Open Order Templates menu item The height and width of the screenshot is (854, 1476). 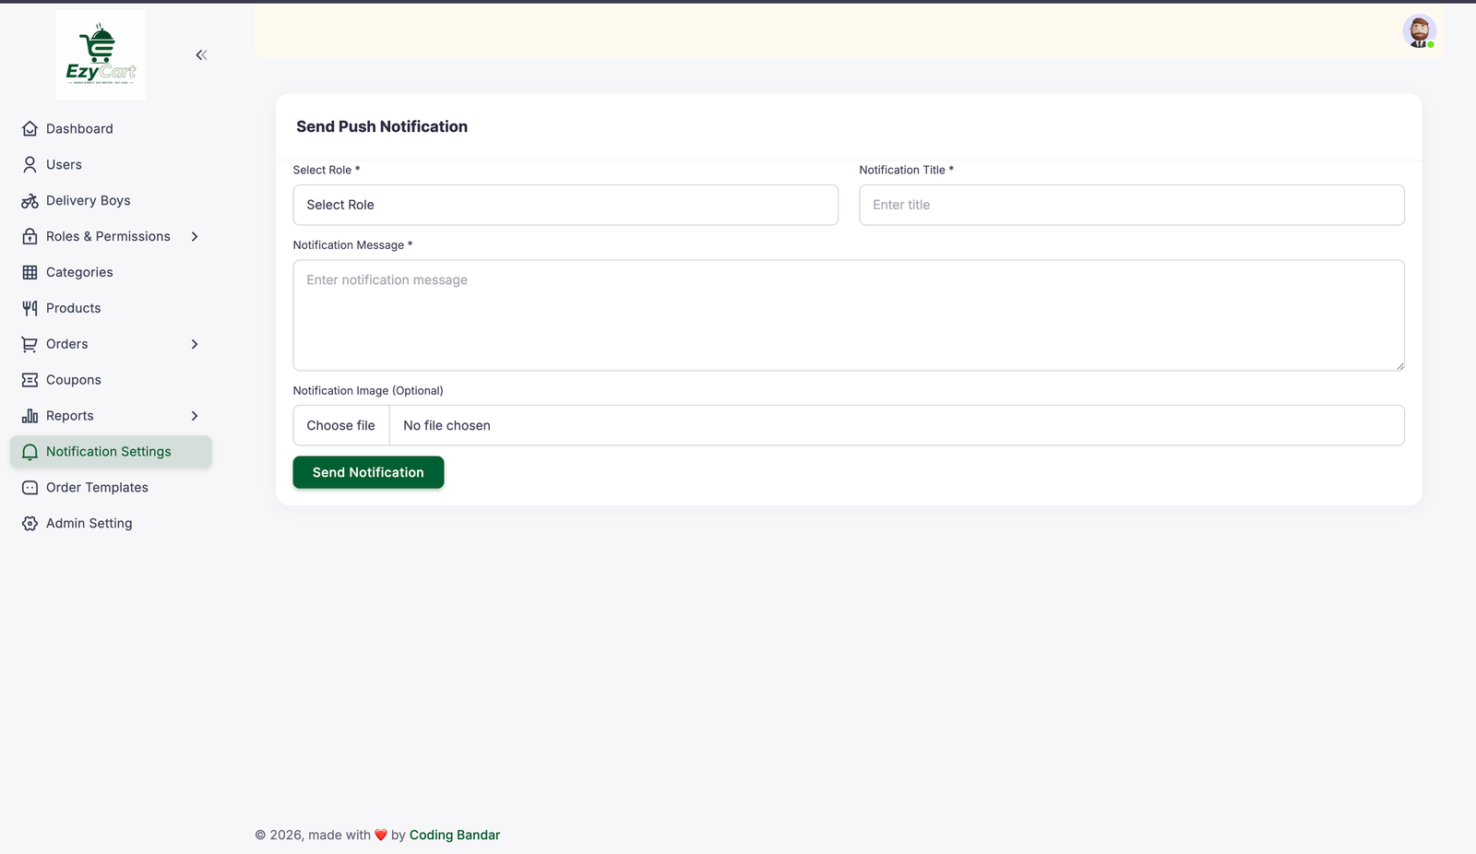tap(111, 488)
